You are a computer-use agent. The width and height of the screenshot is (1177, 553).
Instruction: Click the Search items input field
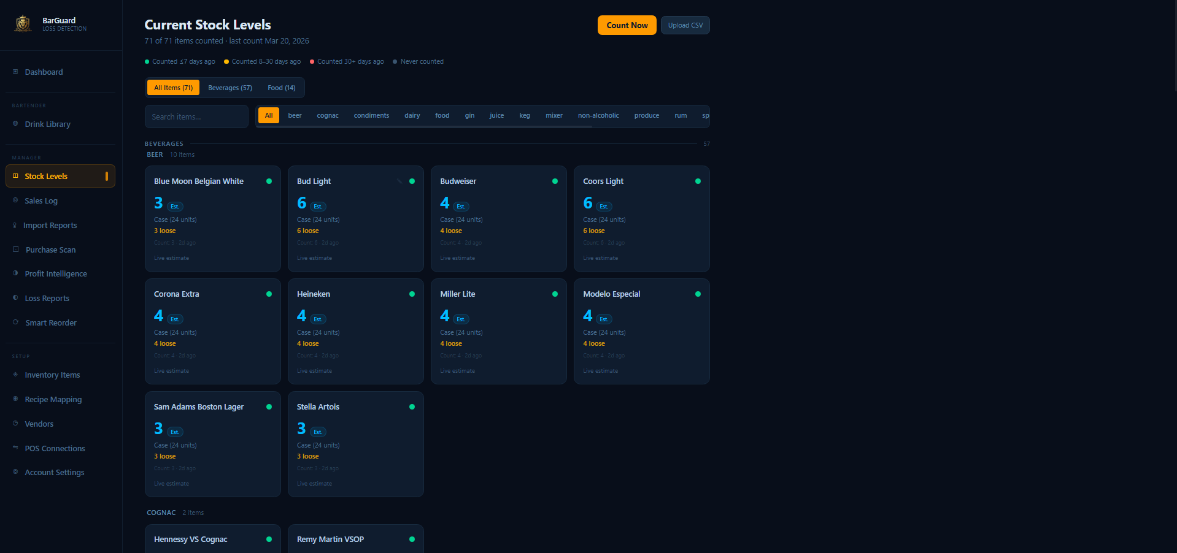click(x=196, y=116)
